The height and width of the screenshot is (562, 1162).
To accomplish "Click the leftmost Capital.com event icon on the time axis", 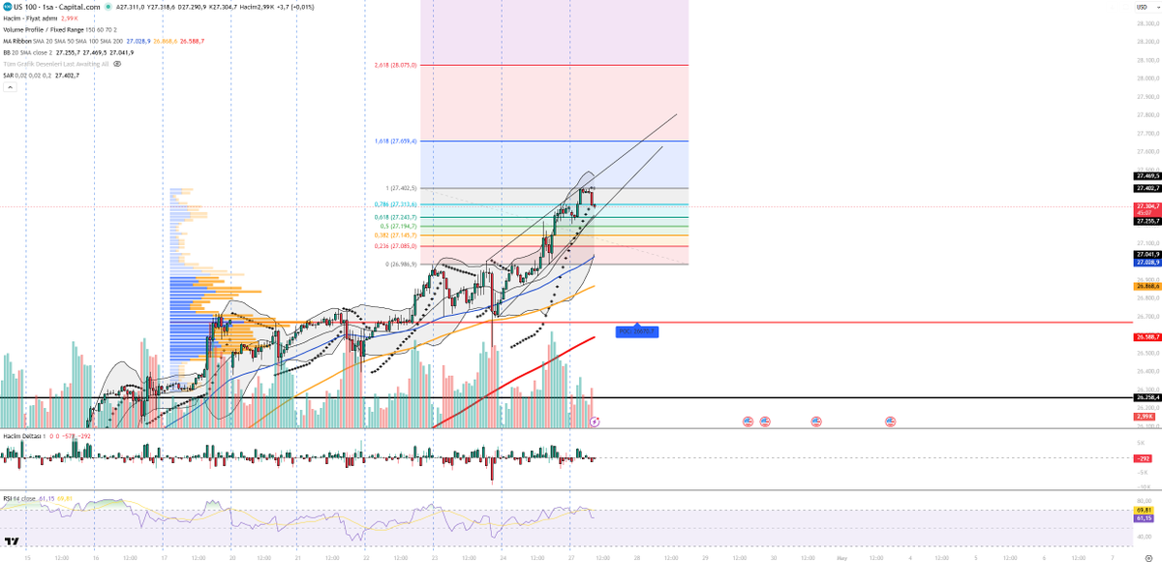I will pyautogui.click(x=748, y=420).
